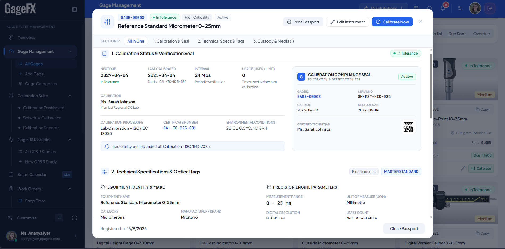Open Shop Floor under Work Orders
Viewport: 505px width, 249px height.
point(35,201)
